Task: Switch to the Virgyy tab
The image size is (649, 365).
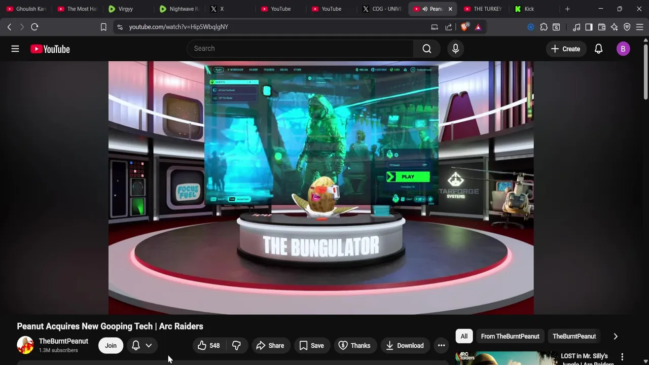Action: click(x=128, y=9)
